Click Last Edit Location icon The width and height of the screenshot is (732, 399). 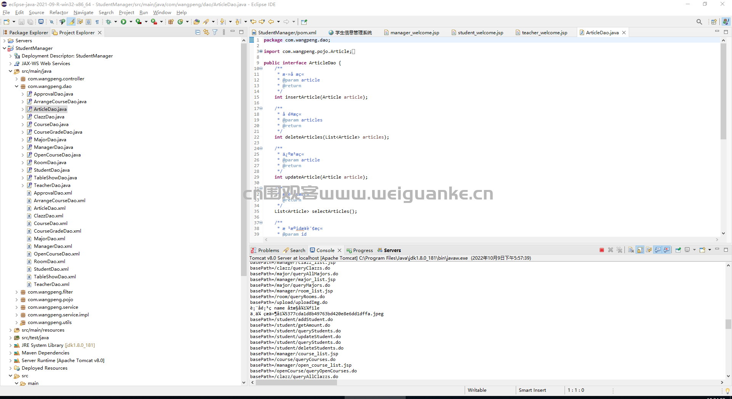[x=253, y=22]
